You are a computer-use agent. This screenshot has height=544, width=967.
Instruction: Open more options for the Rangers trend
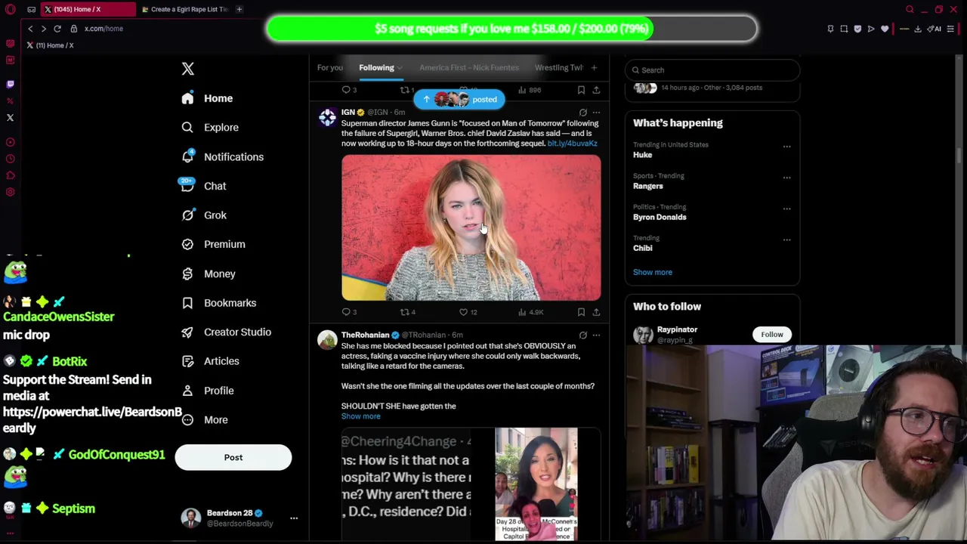[786, 177]
